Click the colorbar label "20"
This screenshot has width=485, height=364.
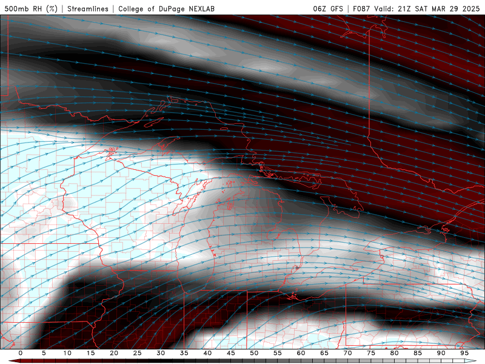[x=114, y=353]
